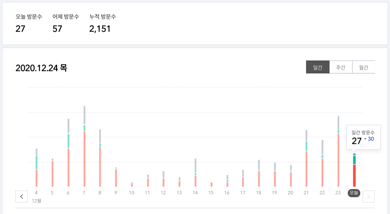Click the next date range arrow
Screen dimensions: 390x214
click(x=368, y=197)
